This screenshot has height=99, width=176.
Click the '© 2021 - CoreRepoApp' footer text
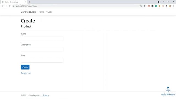click(x=31, y=95)
